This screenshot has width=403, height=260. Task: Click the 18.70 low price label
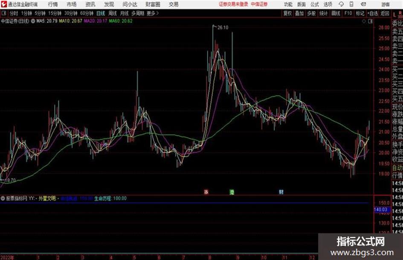click(10, 181)
